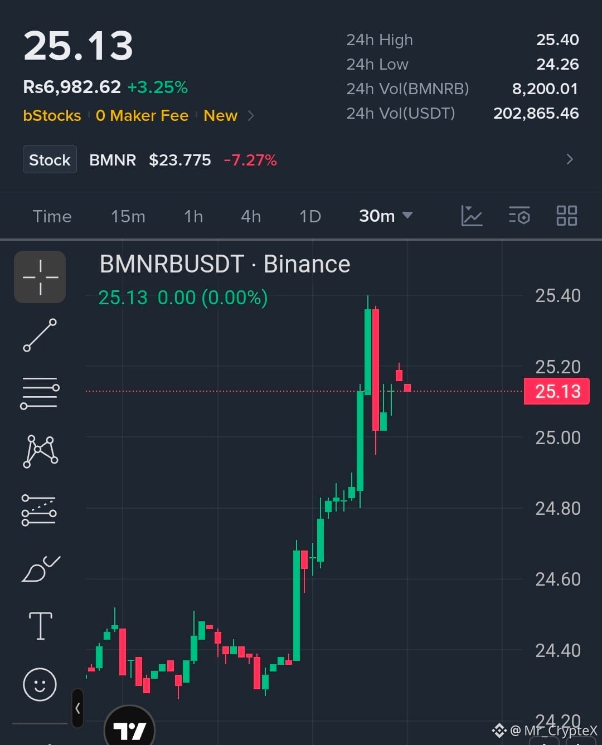602x745 pixels.
Task: Switch to 15m interval tab
Action: 128,216
